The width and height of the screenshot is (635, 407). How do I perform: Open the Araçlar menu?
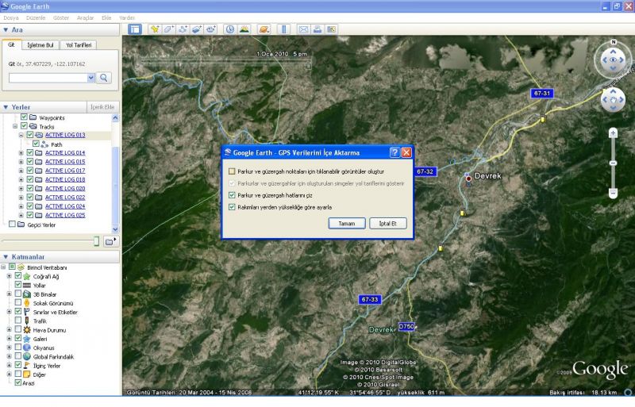pyautogui.click(x=85, y=17)
